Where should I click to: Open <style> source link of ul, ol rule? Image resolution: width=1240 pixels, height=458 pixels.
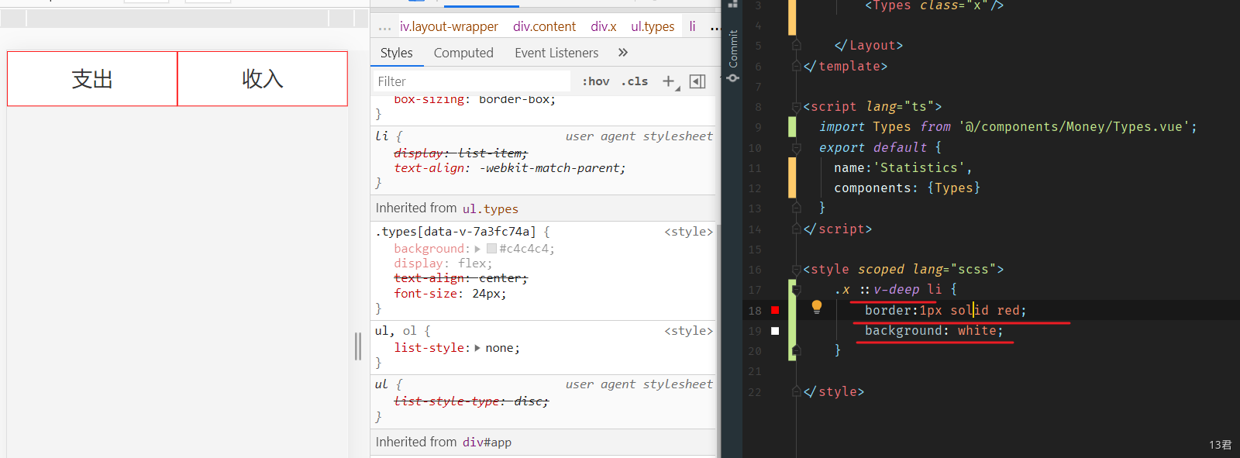pyautogui.click(x=688, y=331)
